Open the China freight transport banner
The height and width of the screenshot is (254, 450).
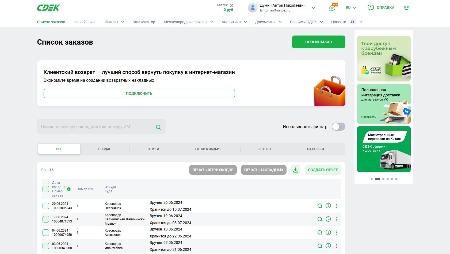pos(384,149)
